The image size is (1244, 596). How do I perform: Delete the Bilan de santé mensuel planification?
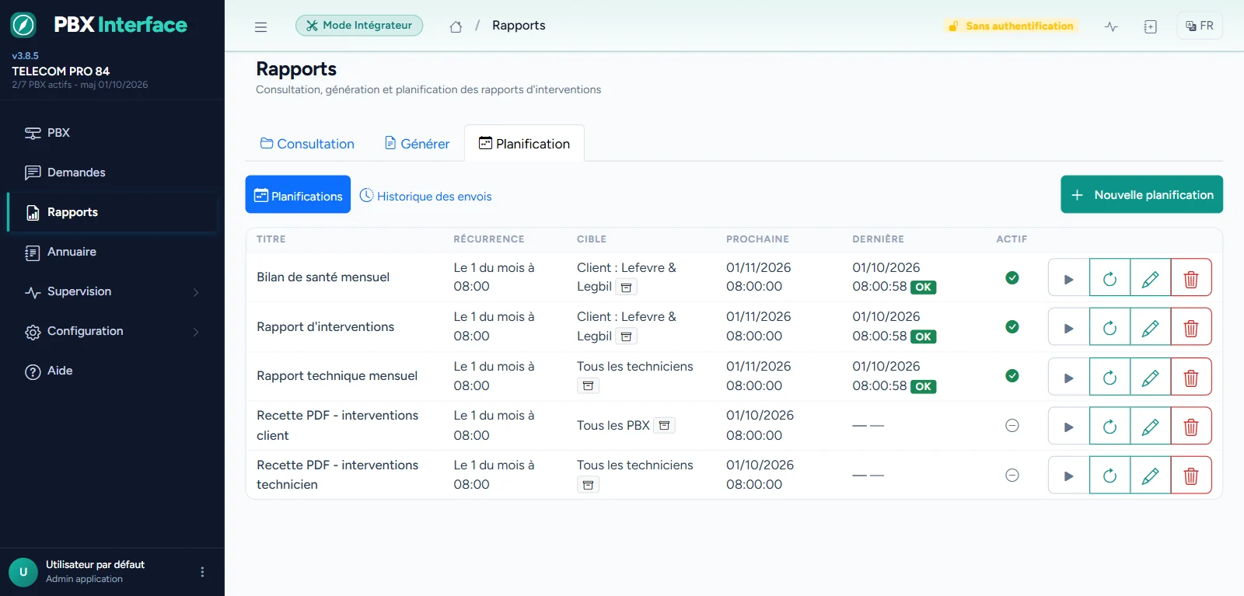click(1191, 278)
